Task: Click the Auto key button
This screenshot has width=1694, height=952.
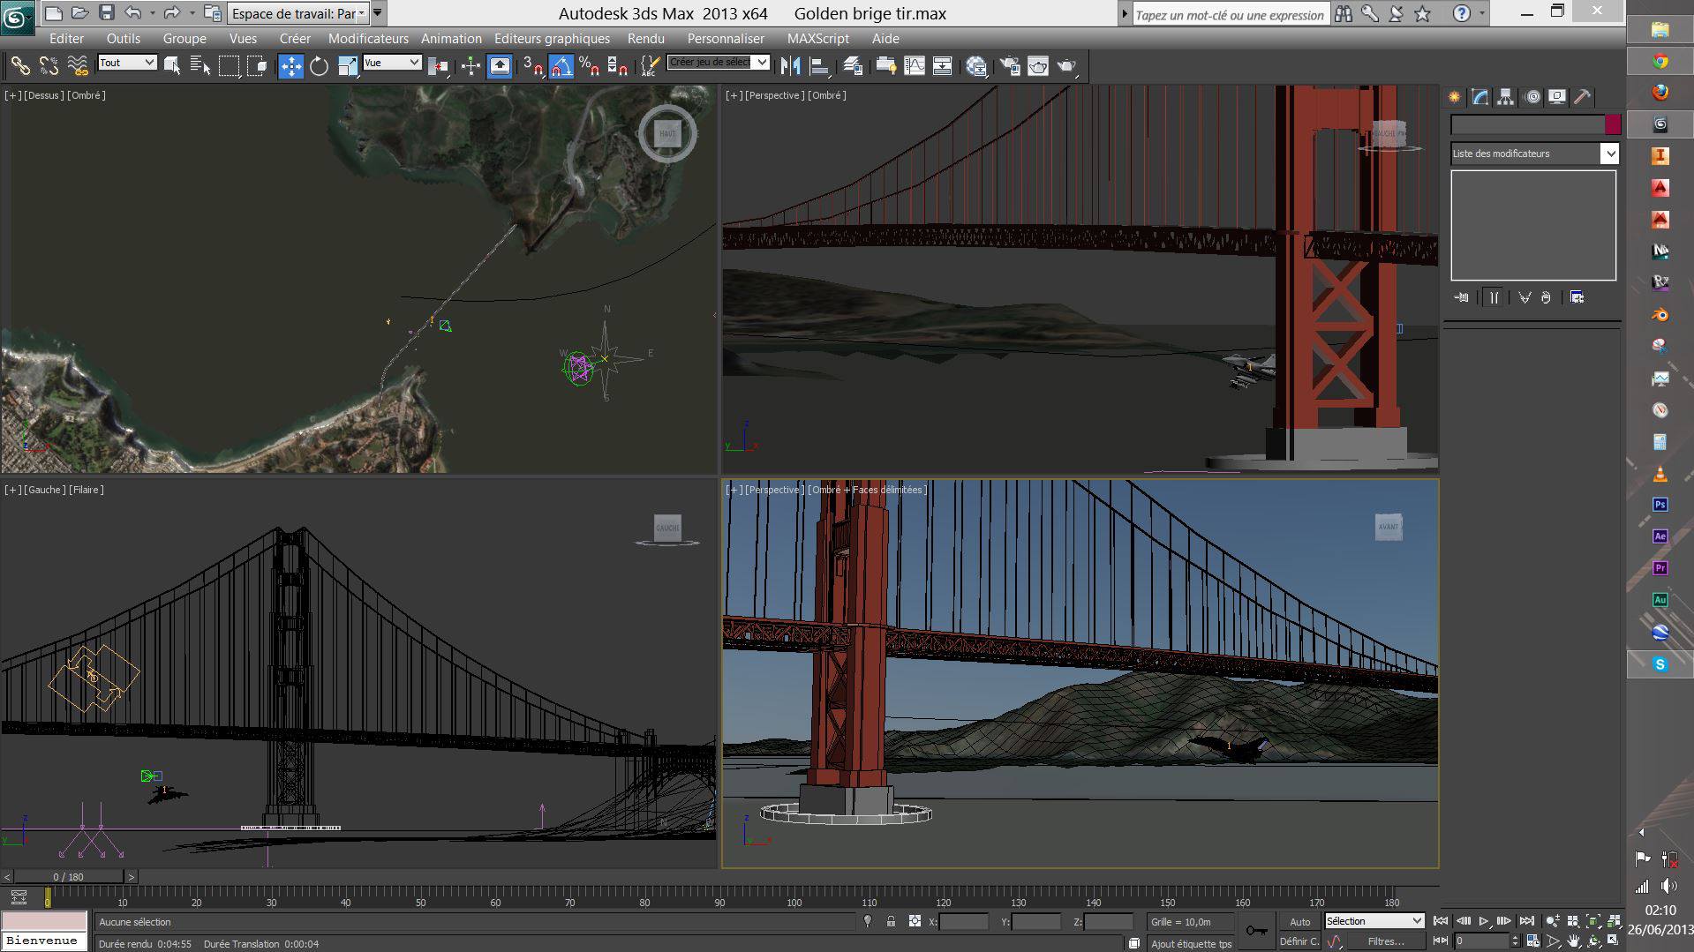Action: (x=1299, y=921)
